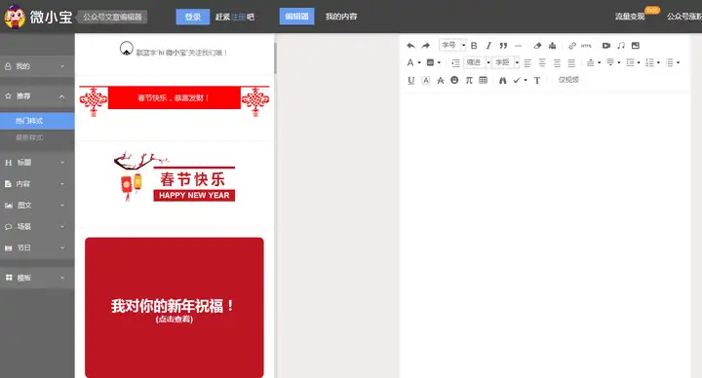Click the 微小宝 mascot logo
Viewport: 702px width, 378px height.
(x=15, y=17)
